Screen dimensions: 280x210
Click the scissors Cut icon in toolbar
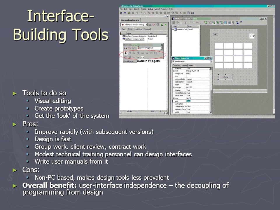(145, 13)
